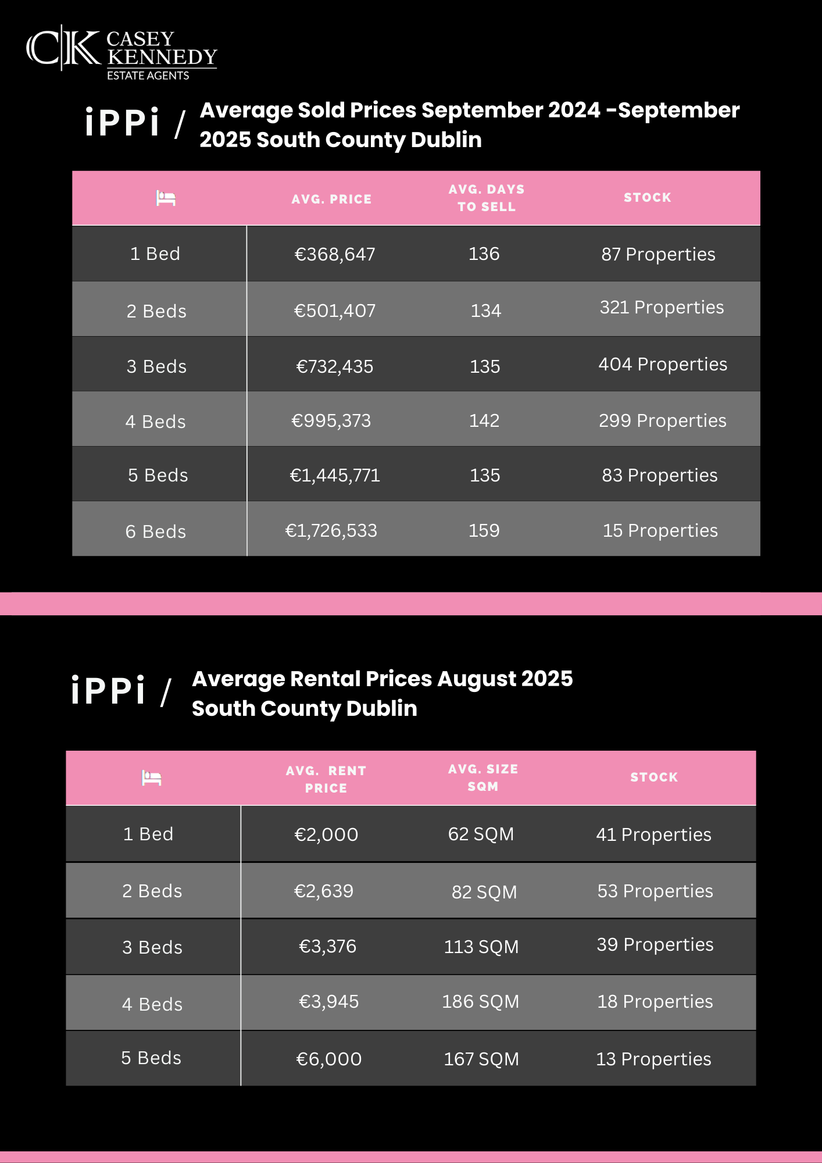Click the iPPi logo beside the Average Rental Prices title
Viewport: 822px width, 1163px height.
tap(109, 691)
